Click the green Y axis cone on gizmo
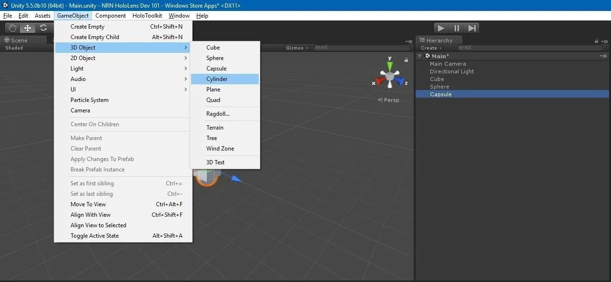 [x=390, y=66]
